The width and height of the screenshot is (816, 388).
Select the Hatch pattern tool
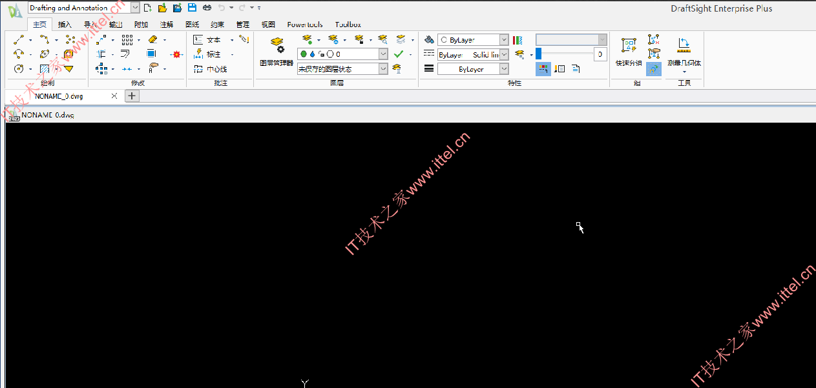coord(45,68)
